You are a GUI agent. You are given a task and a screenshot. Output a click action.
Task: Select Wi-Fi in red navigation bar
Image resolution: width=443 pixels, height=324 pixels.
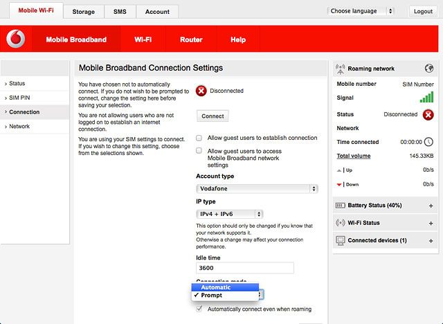tap(143, 39)
